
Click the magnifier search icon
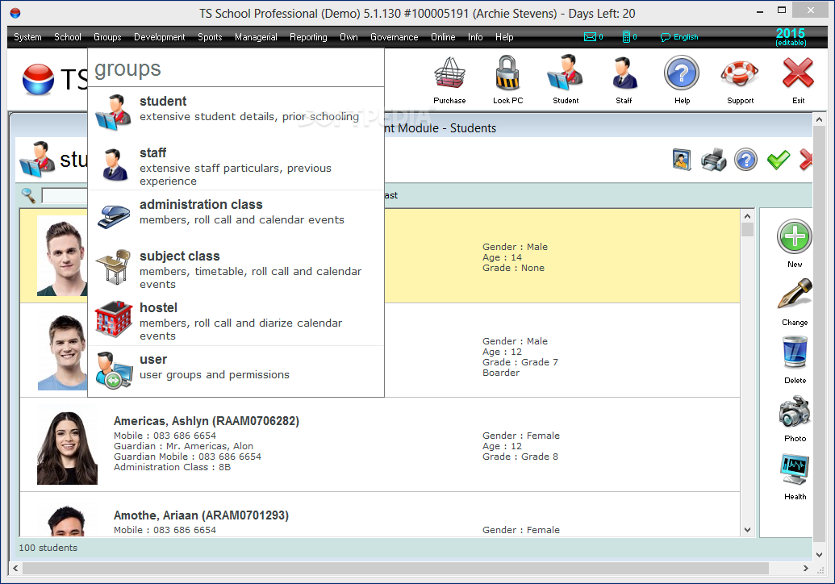[28, 195]
